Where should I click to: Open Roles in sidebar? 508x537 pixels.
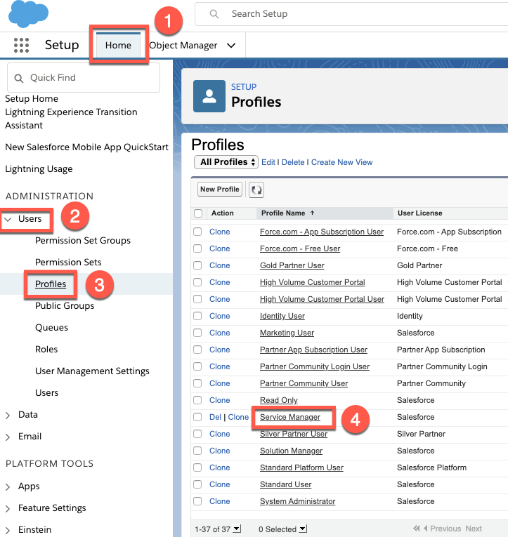click(x=46, y=350)
